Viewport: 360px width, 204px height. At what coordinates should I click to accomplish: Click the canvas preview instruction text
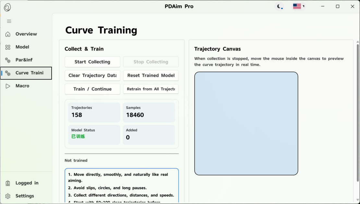click(x=269, y=62)
